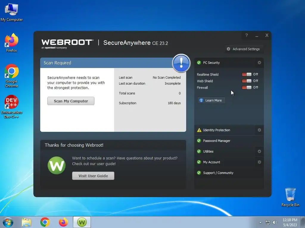Show hidden tray icons arrow
Screen dimensions: 305x228
tap(260, 222)
